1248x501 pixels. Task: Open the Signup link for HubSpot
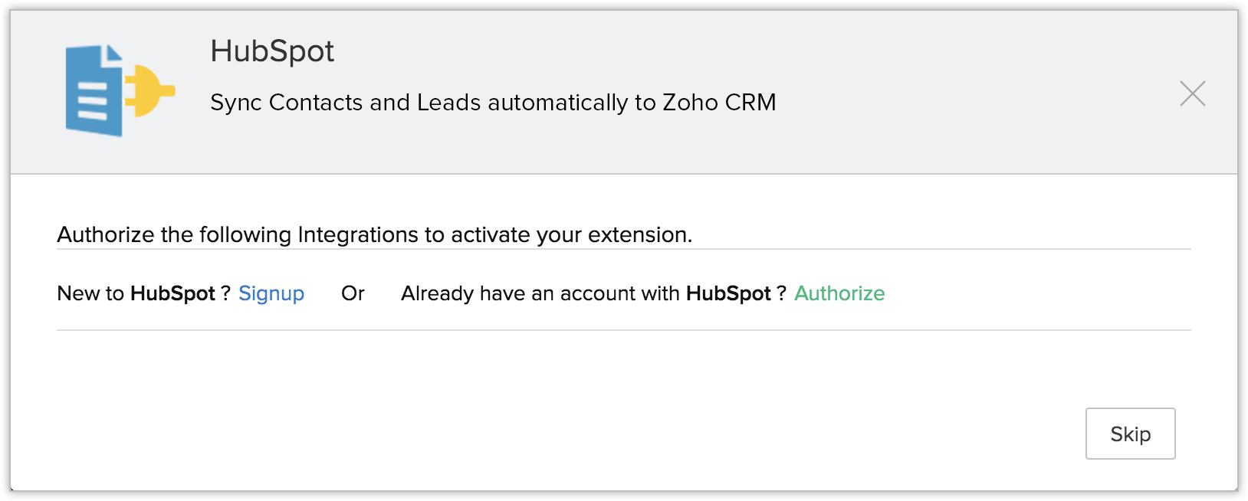point(271,293)
